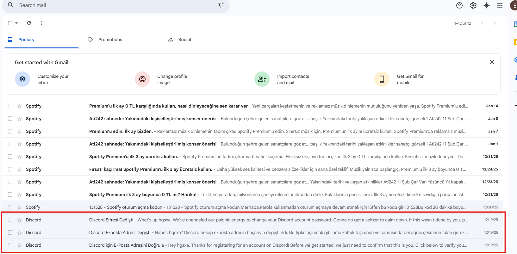The height and width of the screenshot is (254, 517).
Task: Open the search options filter icon
Action: tap(221, 5)
